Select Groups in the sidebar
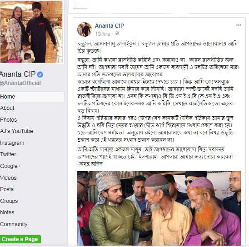This screenshot has width=249, height=247. 9,201
